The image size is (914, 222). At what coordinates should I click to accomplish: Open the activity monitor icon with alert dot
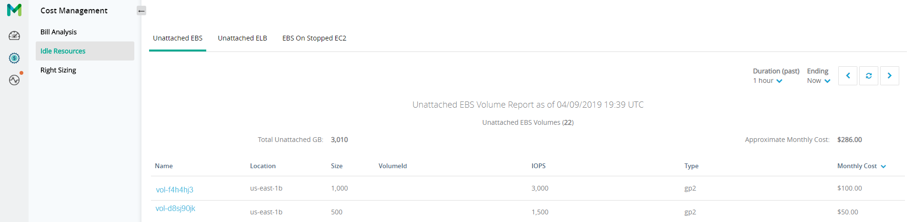click(14, 80)
